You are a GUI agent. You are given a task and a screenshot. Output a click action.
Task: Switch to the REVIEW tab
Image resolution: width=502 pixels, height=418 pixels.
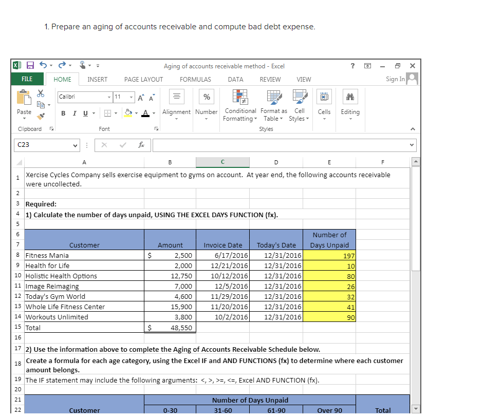coord(270,80)
